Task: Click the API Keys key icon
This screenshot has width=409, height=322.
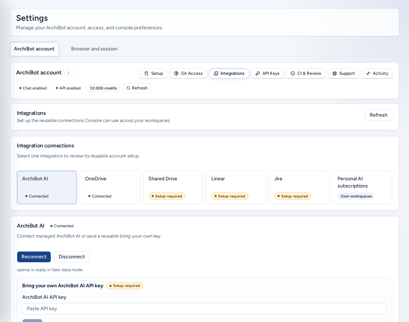Action: 258,73
